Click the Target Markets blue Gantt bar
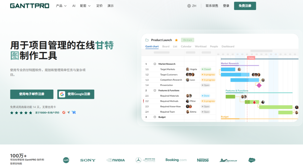The width and height of the screenshot is (303, 168). 228,69
